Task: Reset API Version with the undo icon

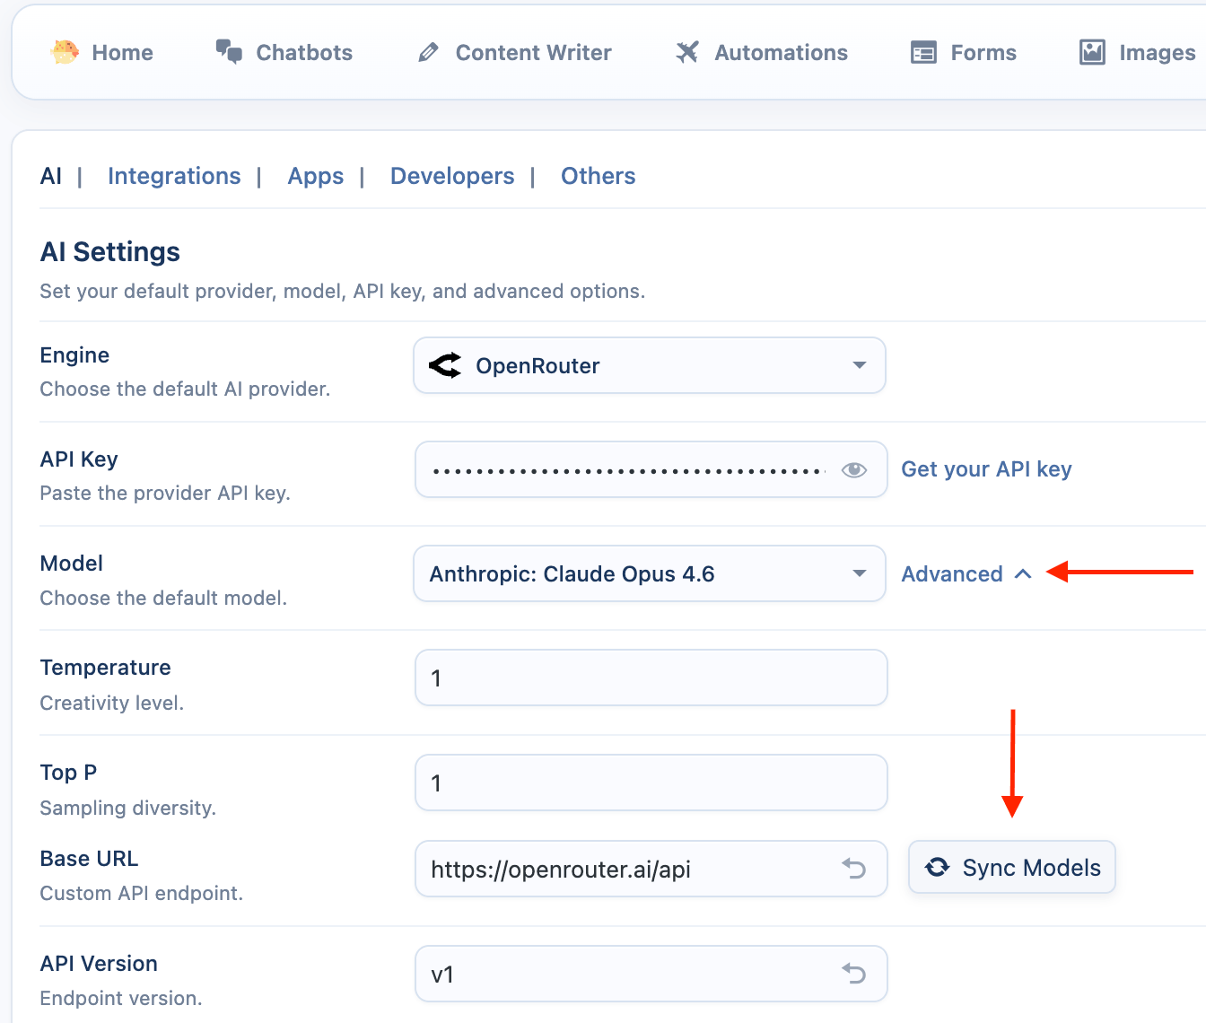Action: [853, 974]
